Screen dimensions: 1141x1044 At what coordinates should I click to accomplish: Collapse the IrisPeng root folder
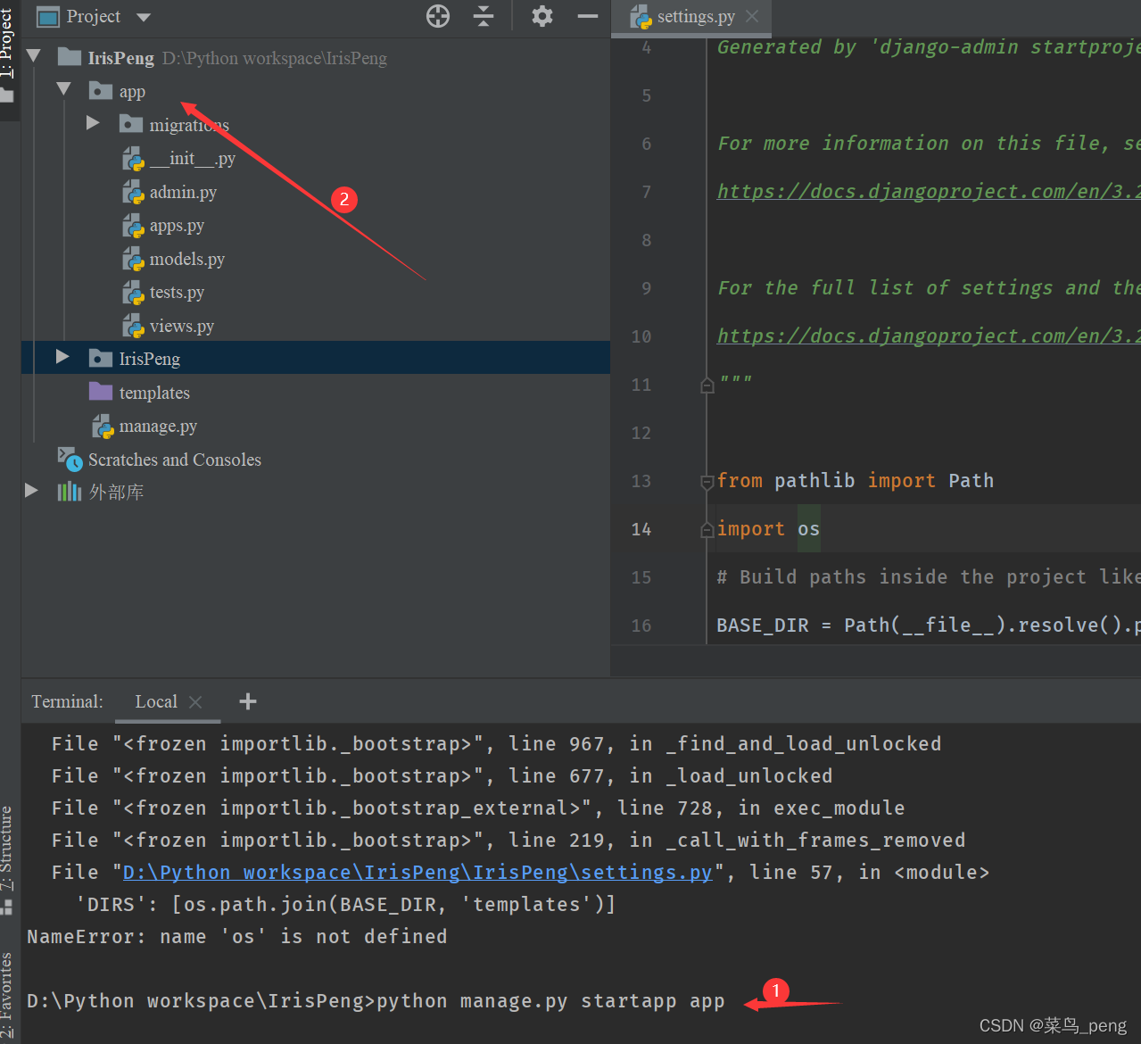click(x=35, y=56)
